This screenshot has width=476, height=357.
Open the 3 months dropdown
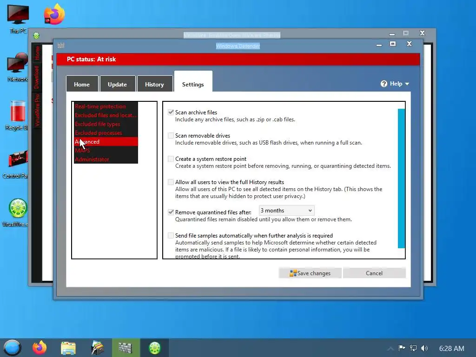point(286,211)
